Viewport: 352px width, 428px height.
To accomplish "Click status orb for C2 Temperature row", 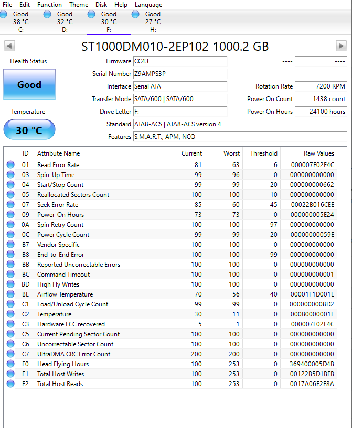I will (10, 314).
